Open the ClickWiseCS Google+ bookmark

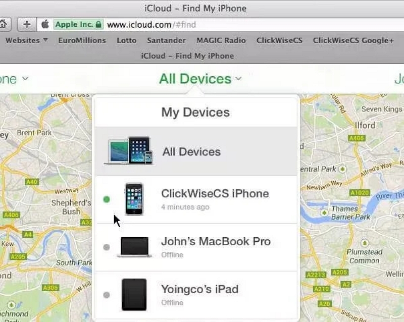pyautogui.click(x=353, y=40)
